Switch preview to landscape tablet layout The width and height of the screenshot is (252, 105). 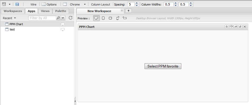pos(110,18)
